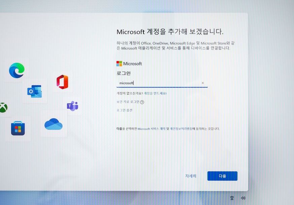Open security key help question mark
This screenshot has height=205, width=294.
tap(142, 102)
